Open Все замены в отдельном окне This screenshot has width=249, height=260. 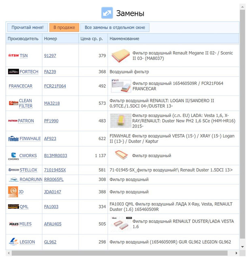click(115, 27)
